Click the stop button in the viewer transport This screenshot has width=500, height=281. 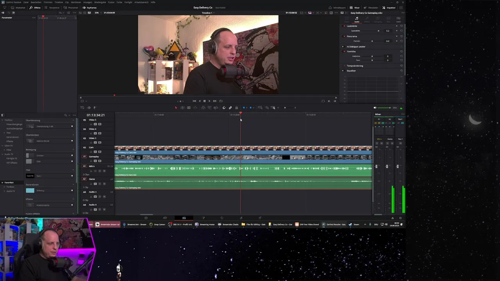[204, 101]
